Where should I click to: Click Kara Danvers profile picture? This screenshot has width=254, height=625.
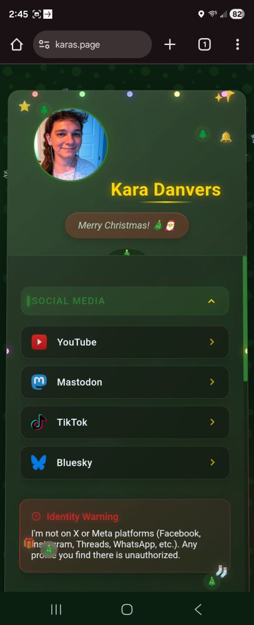click(x=71, y=144)
